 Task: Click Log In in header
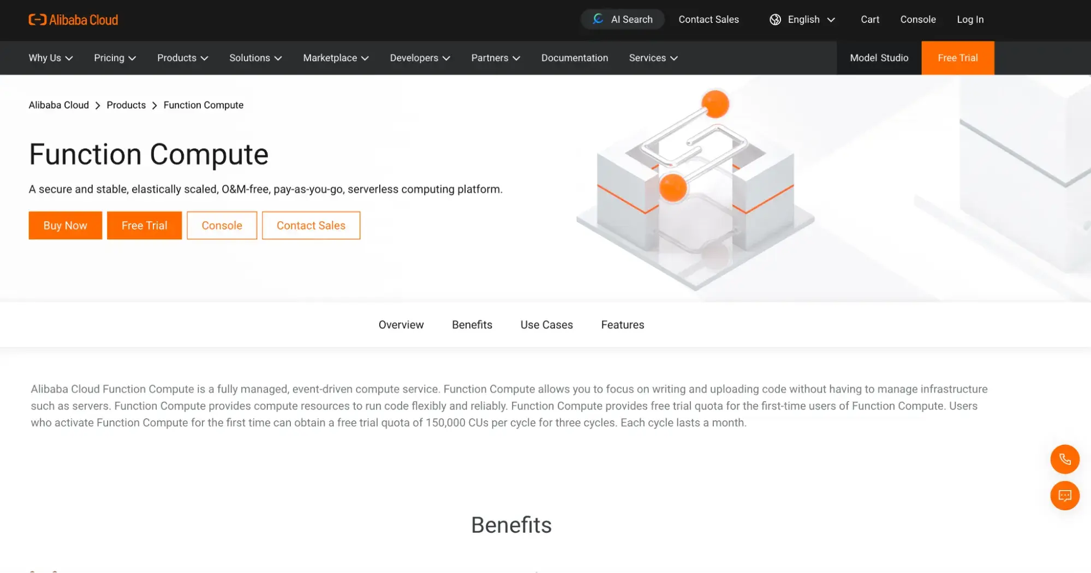(x=970, y=20)
